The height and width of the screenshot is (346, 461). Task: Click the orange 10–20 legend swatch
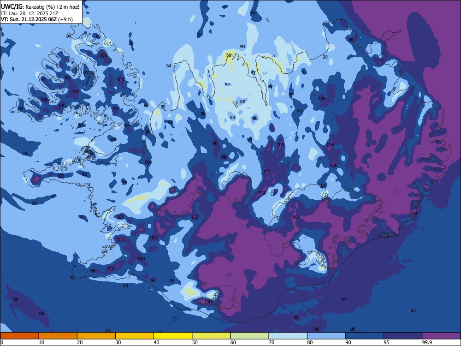(58, 336)
